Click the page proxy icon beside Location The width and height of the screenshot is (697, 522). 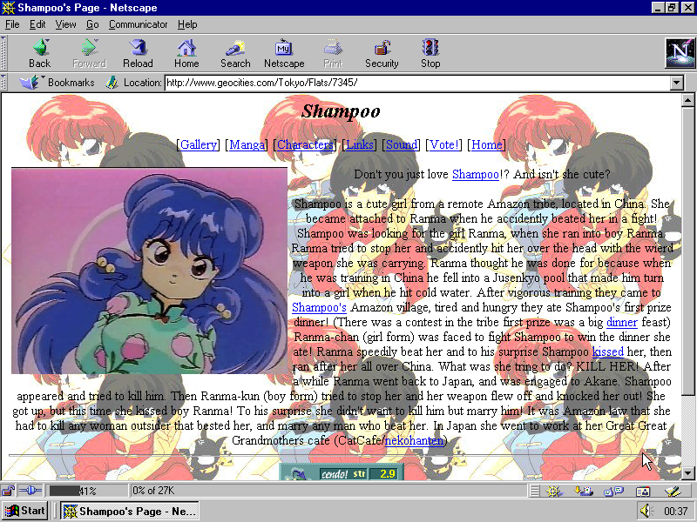click(x=112, y=83)
